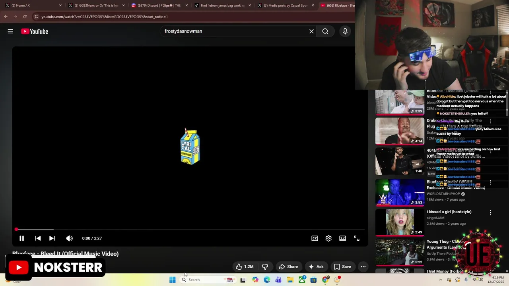Close the Home / X tab
This screenshot has height=286, width=509.
[x=60, y=6]
